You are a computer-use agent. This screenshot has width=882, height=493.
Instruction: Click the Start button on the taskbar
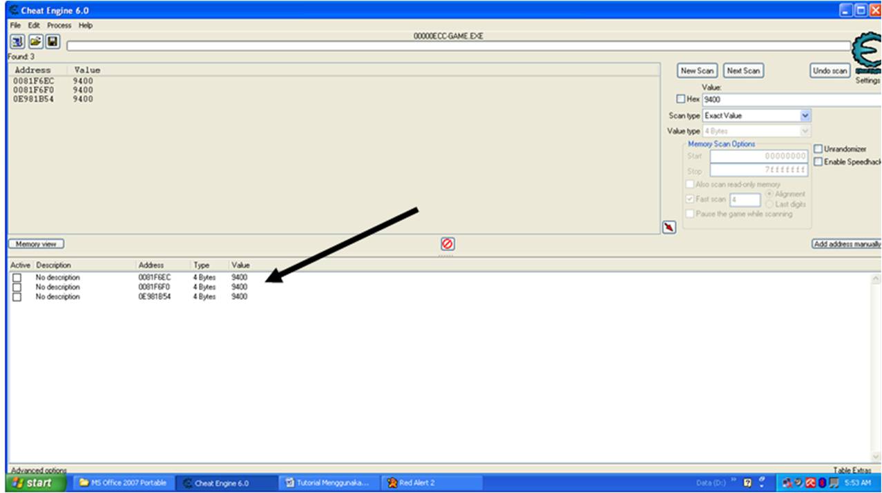[36, 483]
